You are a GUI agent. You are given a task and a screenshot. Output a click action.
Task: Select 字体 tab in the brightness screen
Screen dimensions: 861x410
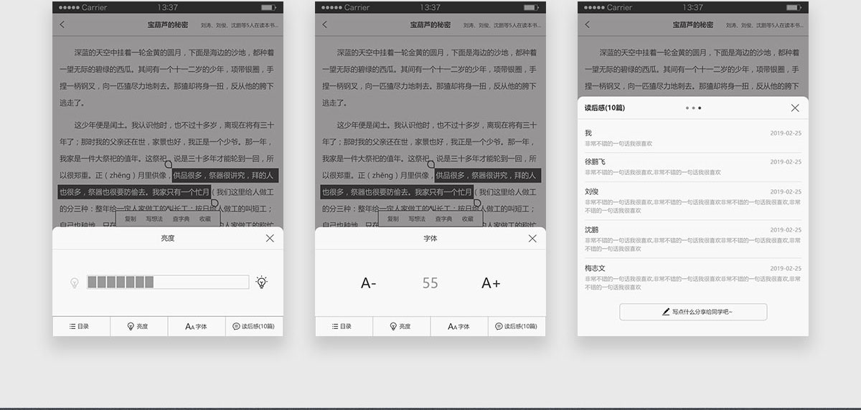[197, 326]
